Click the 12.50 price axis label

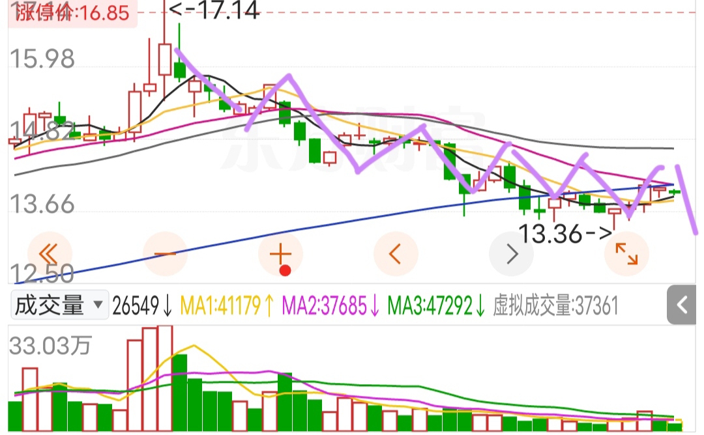[42, 273]
